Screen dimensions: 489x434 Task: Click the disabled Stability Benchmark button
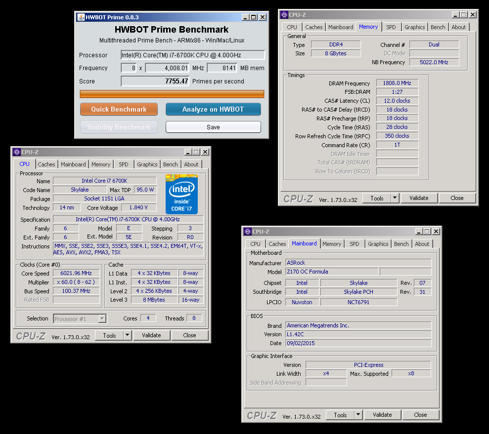(x=119, y=127)
